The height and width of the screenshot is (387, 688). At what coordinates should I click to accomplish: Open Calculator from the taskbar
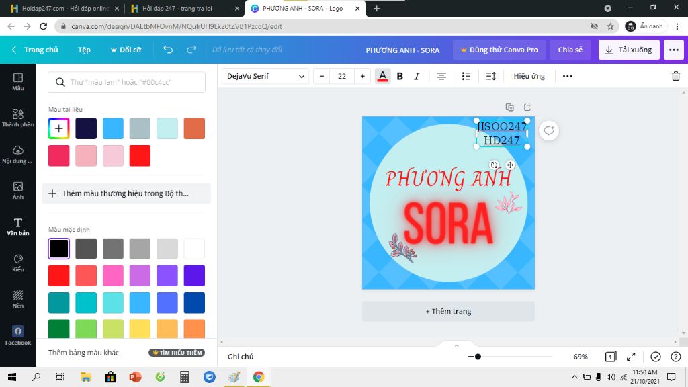185,377
